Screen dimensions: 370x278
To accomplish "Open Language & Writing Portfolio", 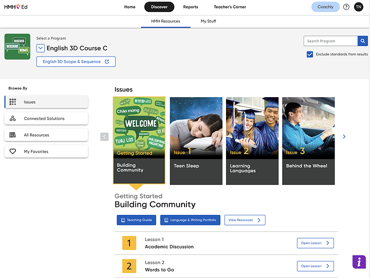I will coord(190,220).
